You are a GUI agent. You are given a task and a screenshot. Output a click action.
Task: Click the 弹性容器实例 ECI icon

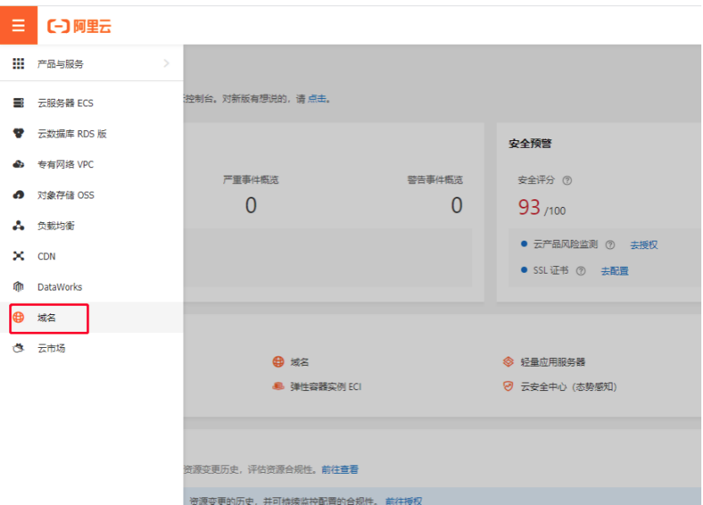click(x=279, y=386)
